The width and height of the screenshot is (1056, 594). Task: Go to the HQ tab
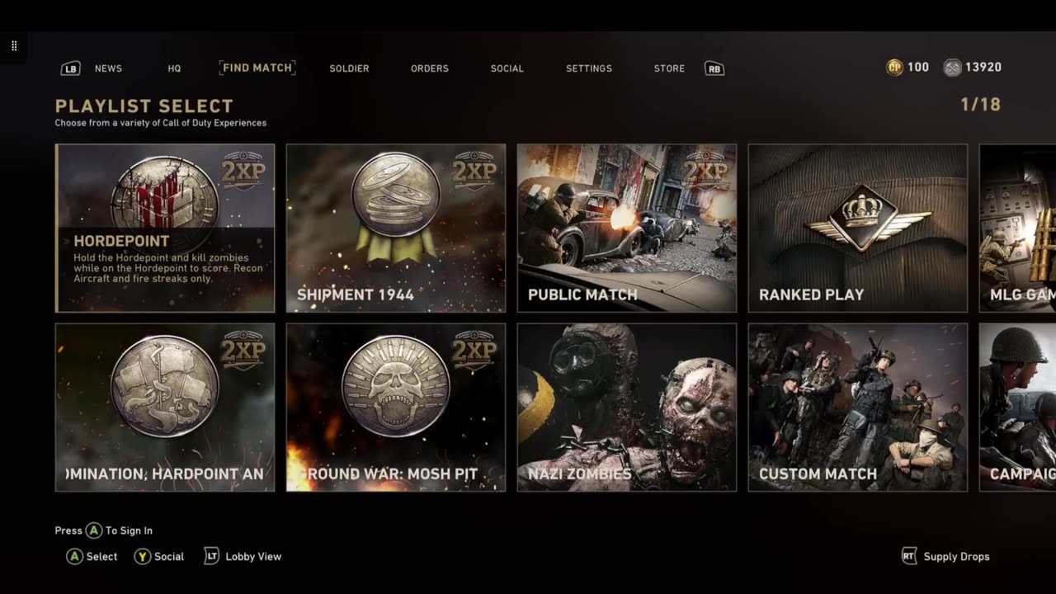coord(174,68)
